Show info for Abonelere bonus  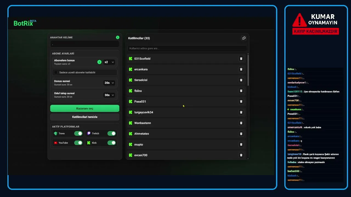[x=100, y=62]
